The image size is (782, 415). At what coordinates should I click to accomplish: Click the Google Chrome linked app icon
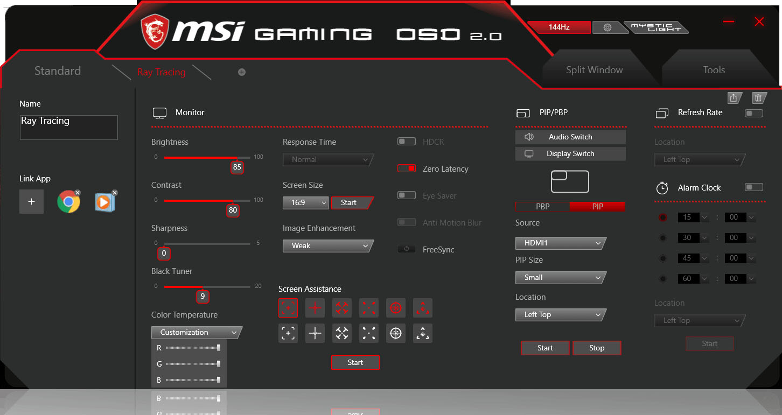(x=68, y=202)
